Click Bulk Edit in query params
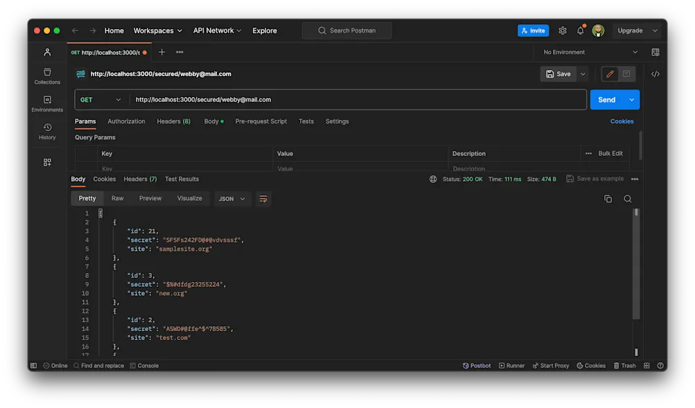Viewport: 695px width, 408px height. [x=610, y=153]
